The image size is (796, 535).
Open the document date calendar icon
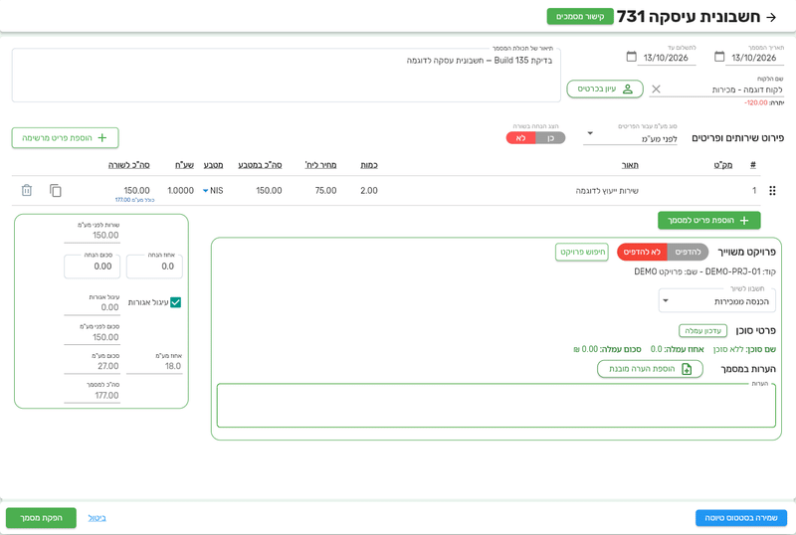[719, 57]
